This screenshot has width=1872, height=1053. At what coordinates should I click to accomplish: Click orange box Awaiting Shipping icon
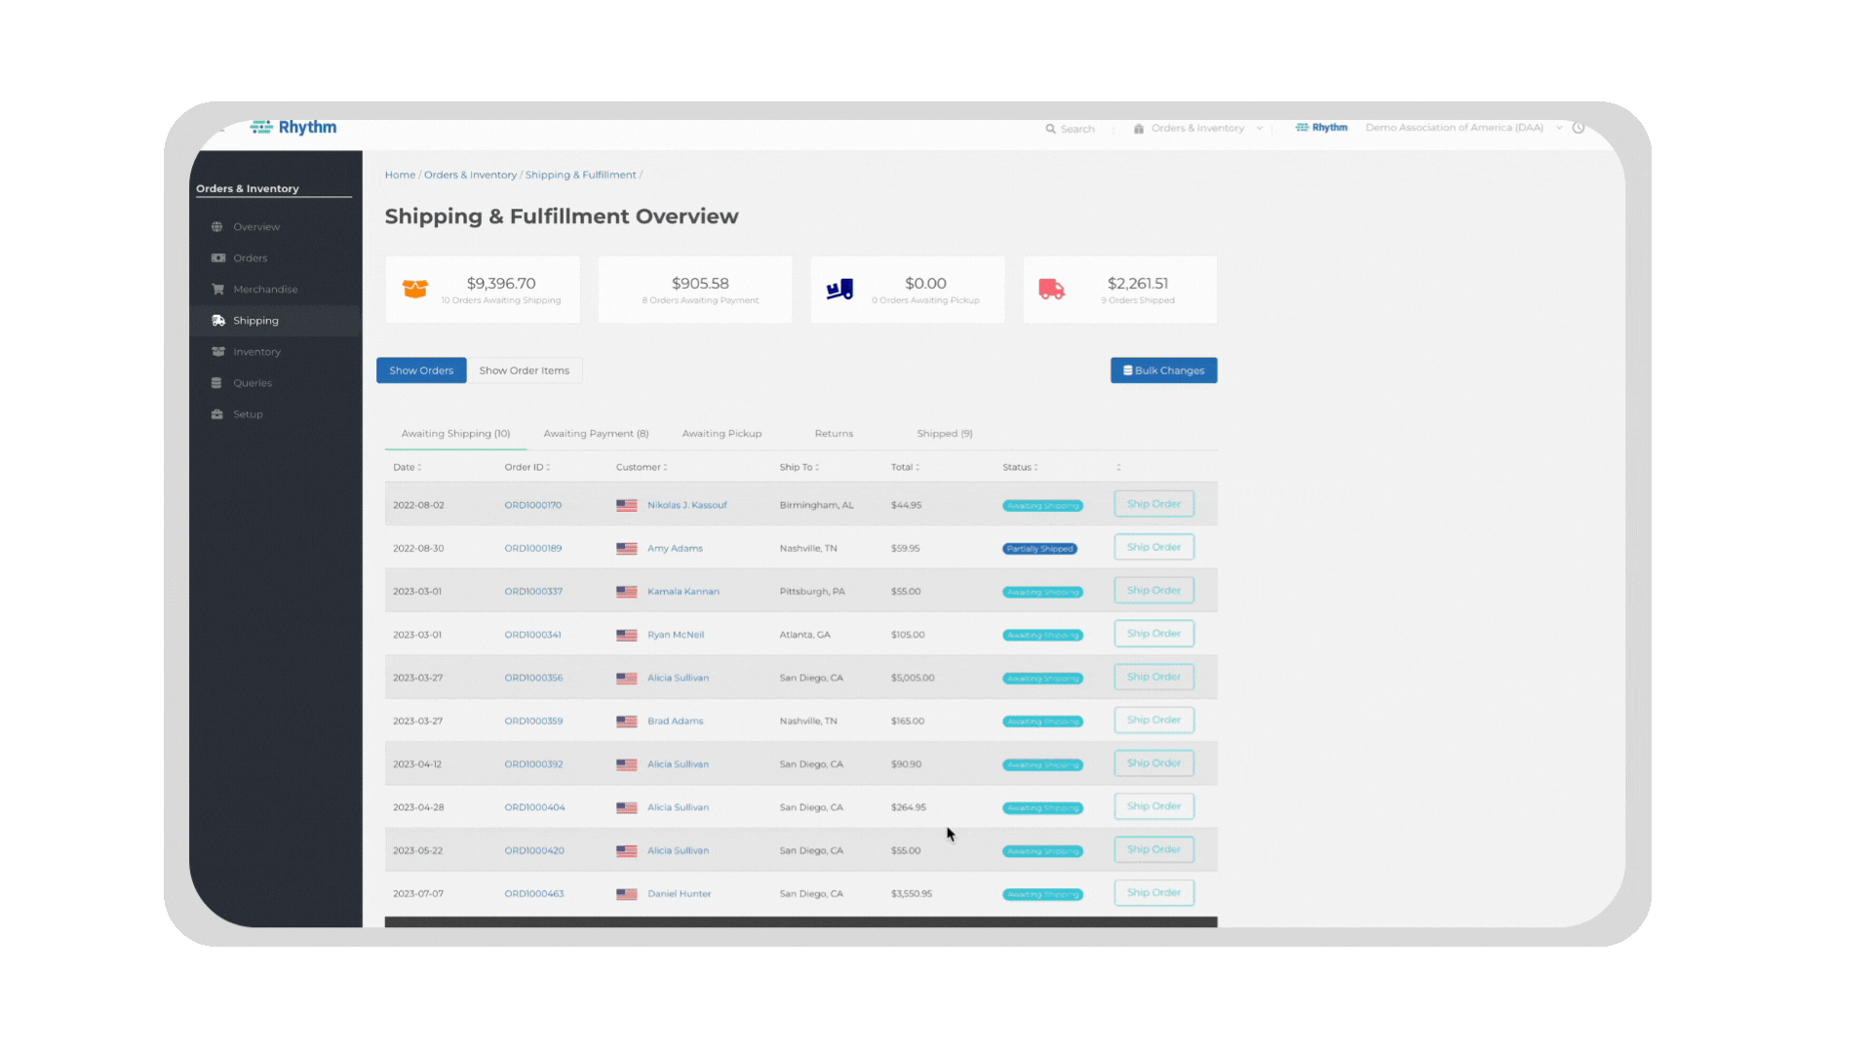(x=415, y=290)
